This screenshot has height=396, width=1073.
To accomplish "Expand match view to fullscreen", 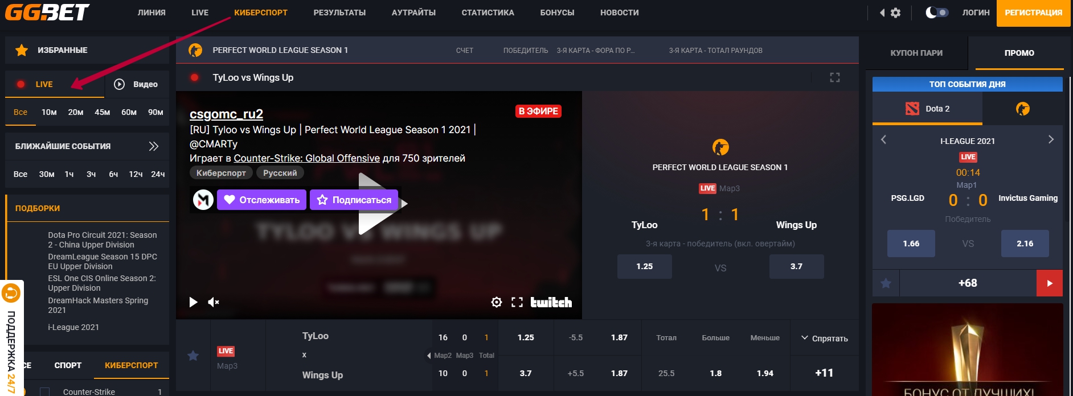I will coord(835,77).
